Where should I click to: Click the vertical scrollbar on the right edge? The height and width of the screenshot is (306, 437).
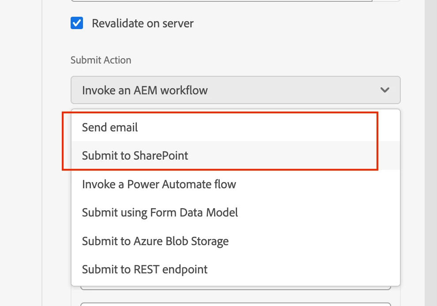[x=430, y=132]
